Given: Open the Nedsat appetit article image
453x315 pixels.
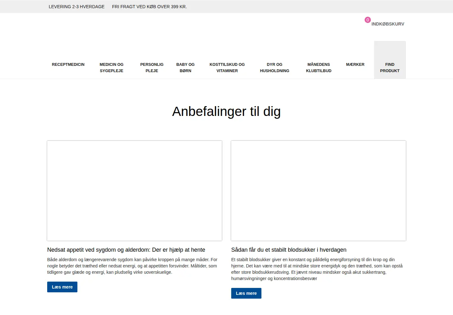Looking at the screenshot, I should point(135,191).
